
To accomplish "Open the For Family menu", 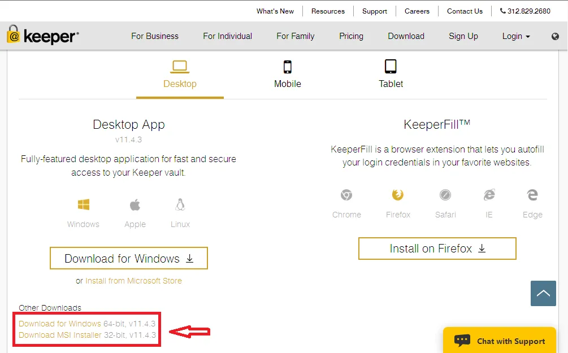I will (295, 36).
